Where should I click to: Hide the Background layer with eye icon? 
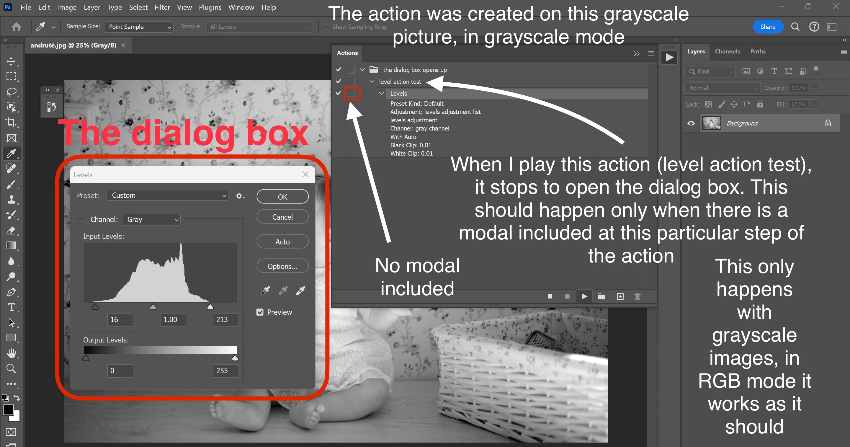pyautogui.click(x=691, y=123)
